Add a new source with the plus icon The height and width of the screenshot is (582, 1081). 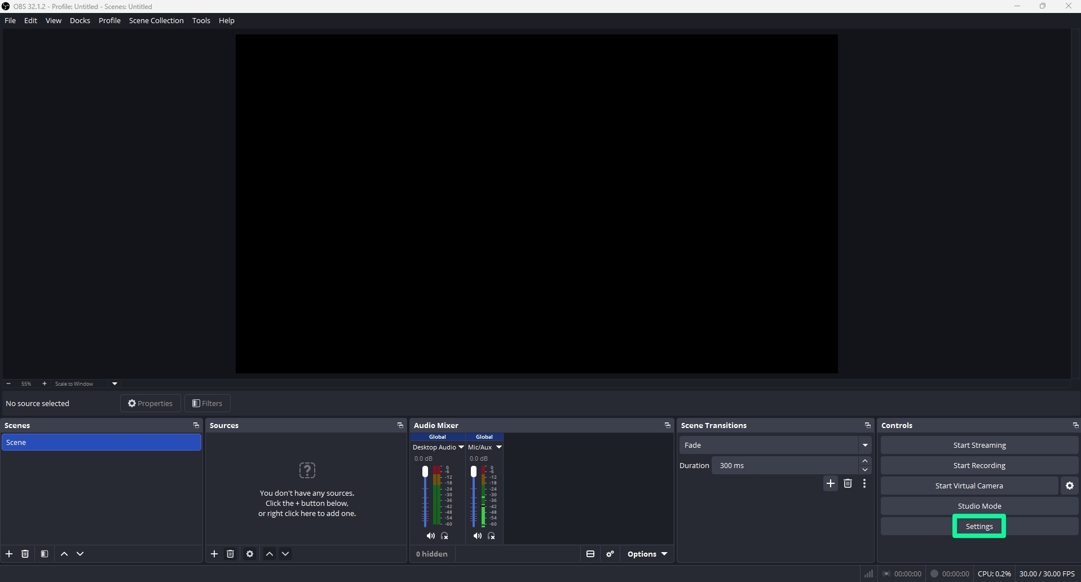(x=214, y=554)
